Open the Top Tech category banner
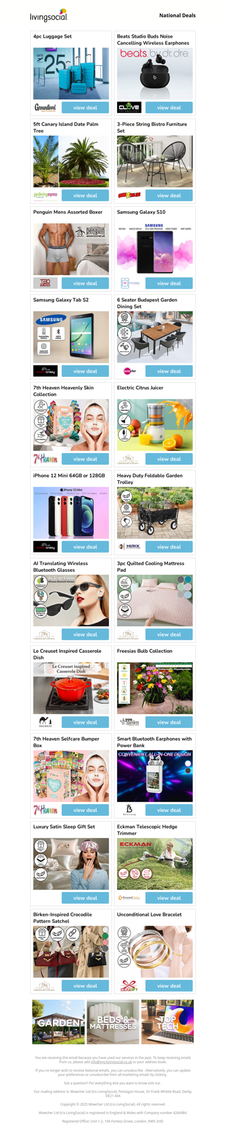Image resolution: width=226 pixels, height=1129 pixels. (167, 1022)
